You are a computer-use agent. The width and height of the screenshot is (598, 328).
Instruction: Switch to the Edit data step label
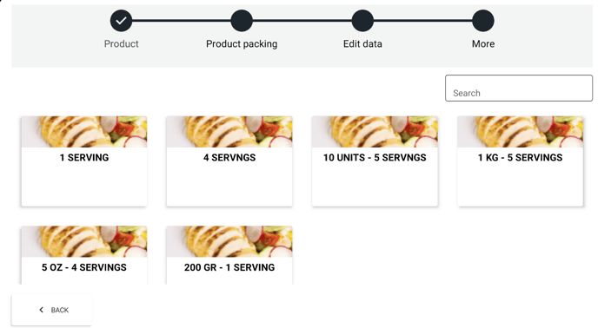(362, 43)
